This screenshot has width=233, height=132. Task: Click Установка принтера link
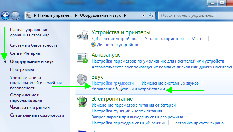click(x=164, y=39)
